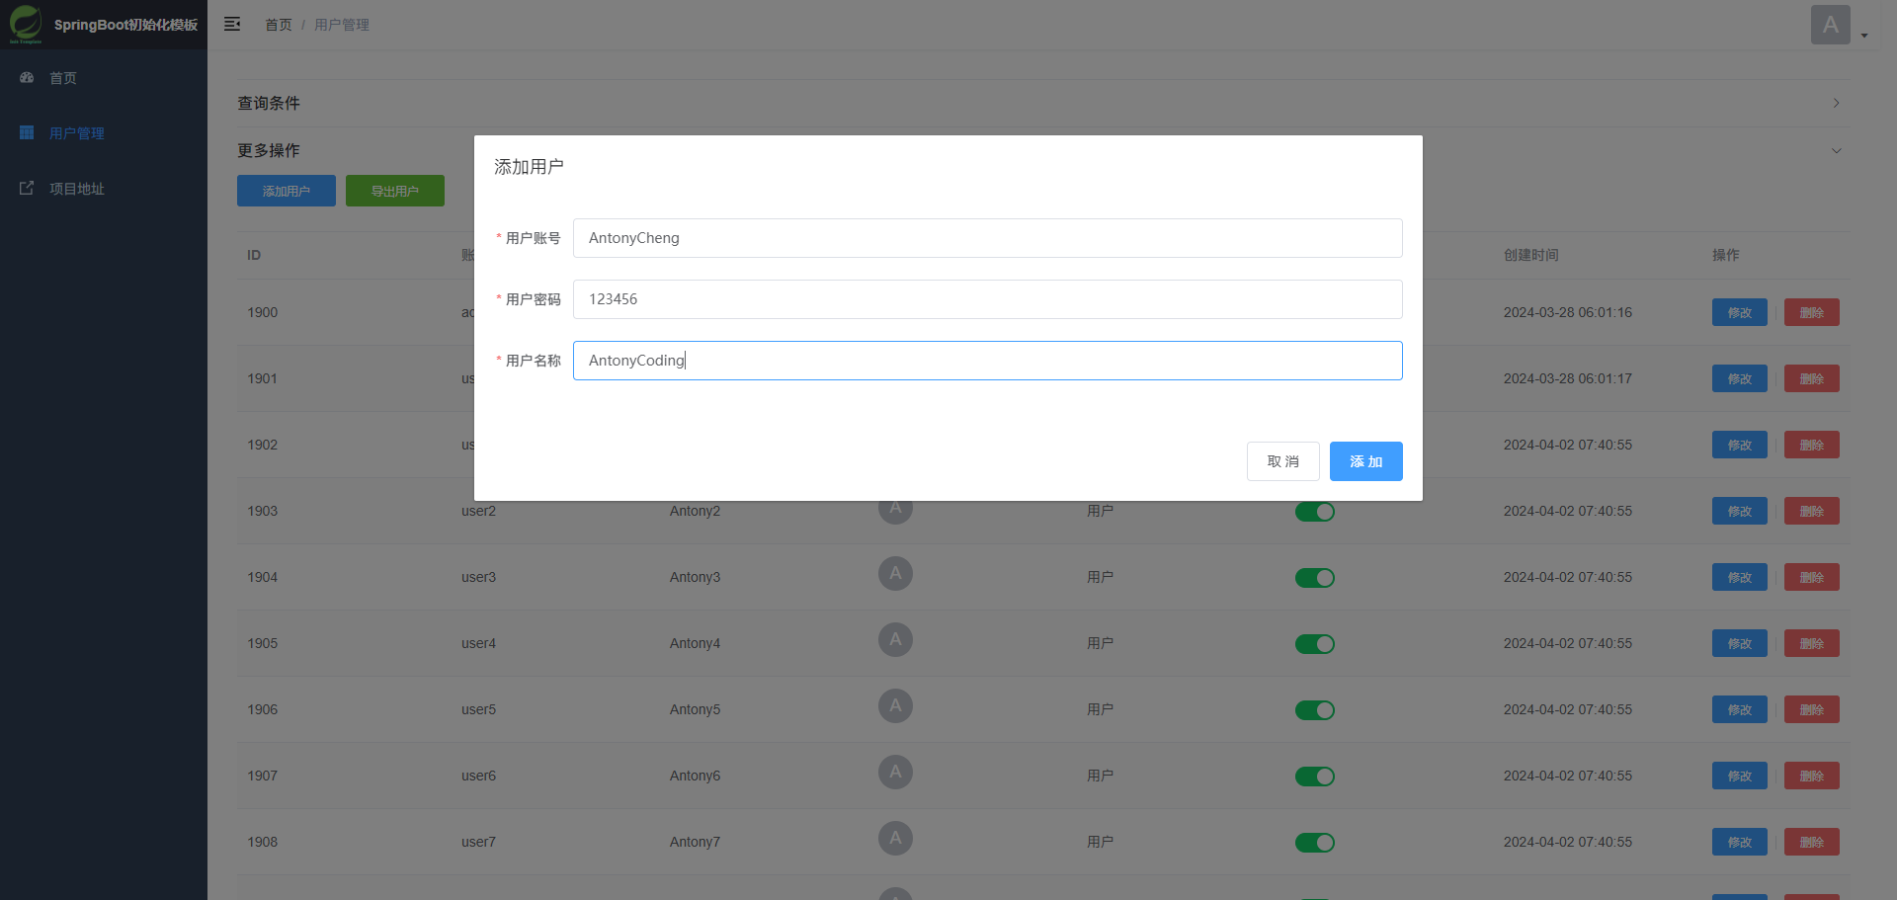Click the SpringBoot template logo icon
This screenshot has width=1897, height=900.
26,24
